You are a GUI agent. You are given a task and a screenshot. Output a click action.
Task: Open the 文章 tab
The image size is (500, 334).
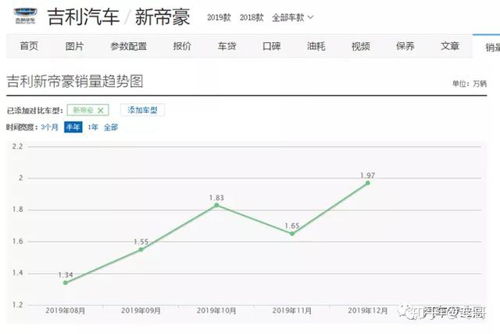click(x=450, y=46)
